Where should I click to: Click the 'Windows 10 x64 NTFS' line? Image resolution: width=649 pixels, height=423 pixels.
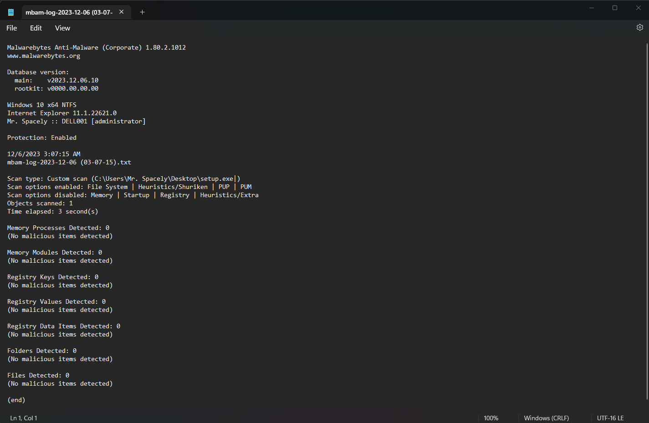coord(42,105)
